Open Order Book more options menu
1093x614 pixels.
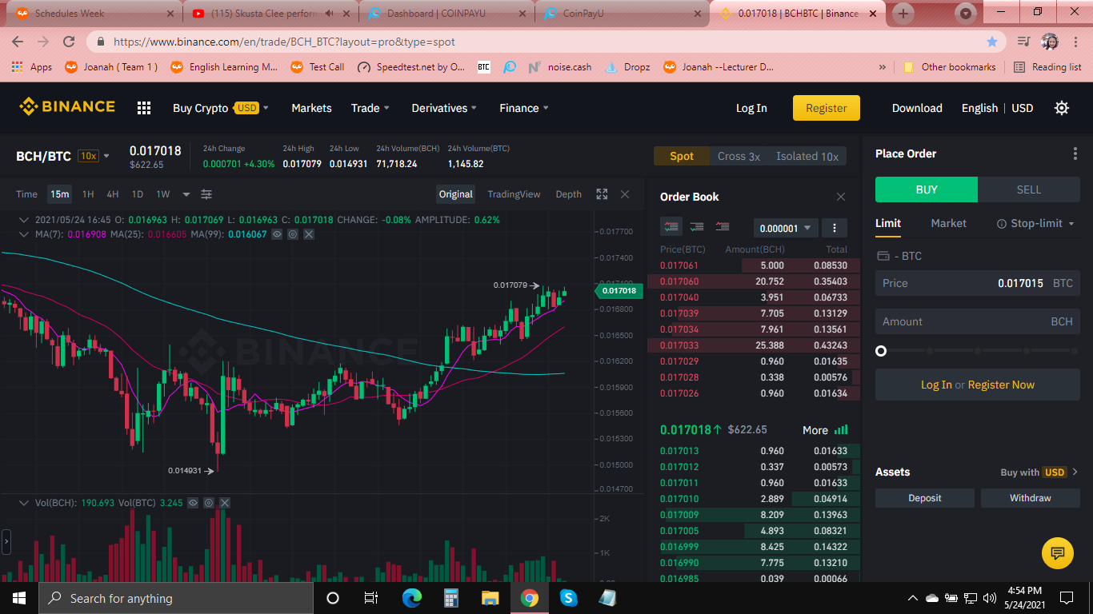point(835,228)
